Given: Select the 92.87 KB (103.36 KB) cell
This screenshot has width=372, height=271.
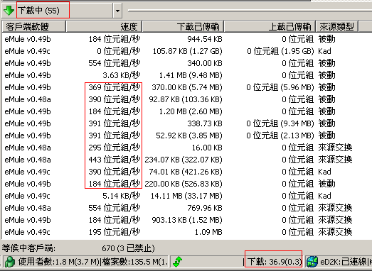Looking at the screenshot, I should (186, 99).
